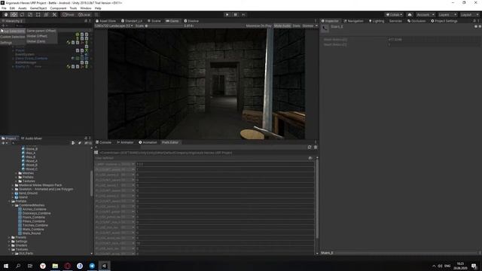Select the combined Transform tool
Screen dimensions: 482x271
46,15
